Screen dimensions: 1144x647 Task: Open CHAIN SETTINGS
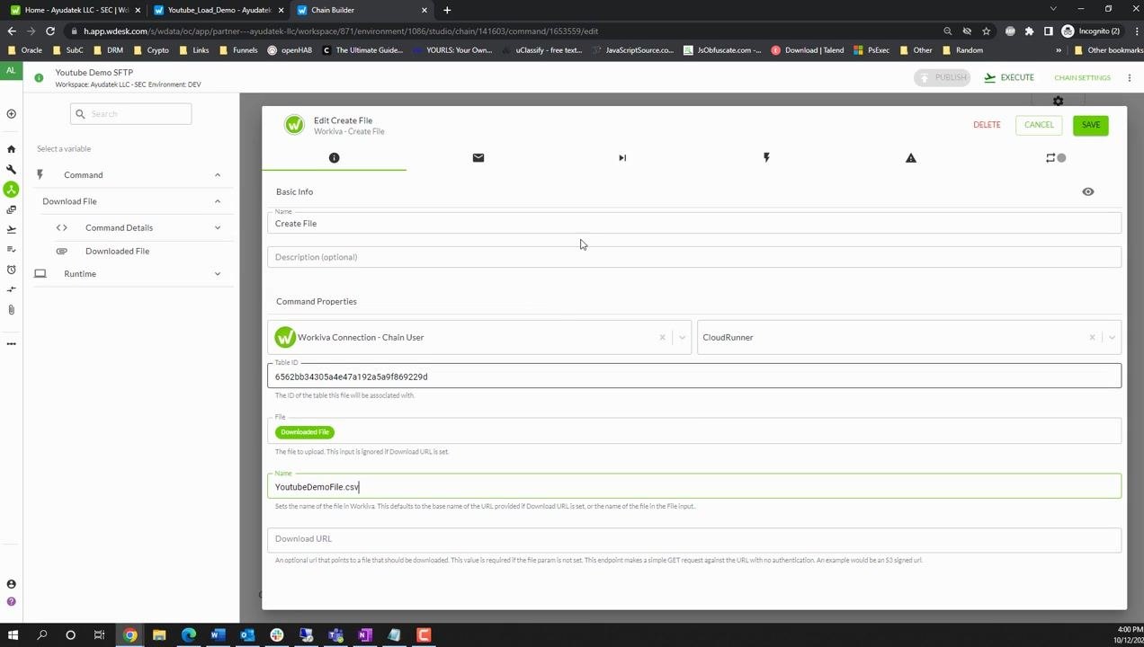[x=1082, y=77]
